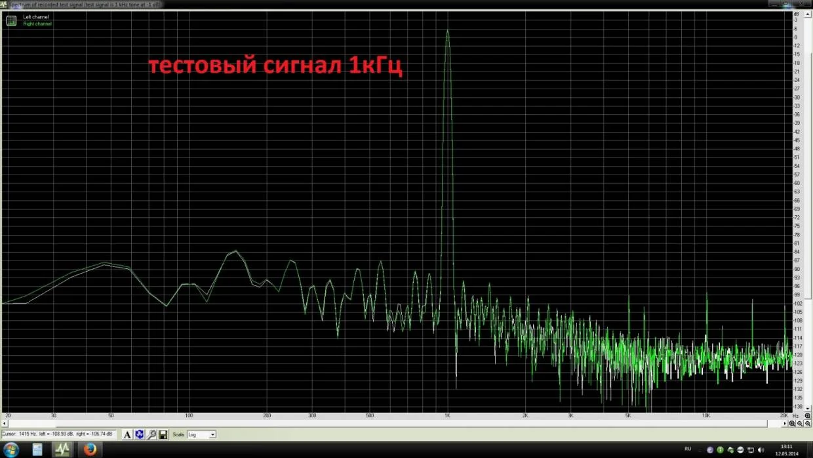
Task: Click the app icon in the title bar
Action: coord(3,4)
